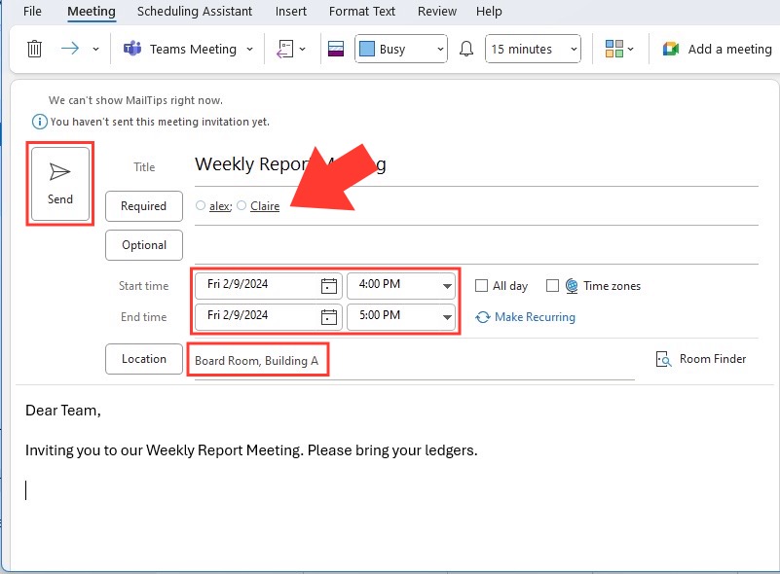
Task: Open the 15 minutes reminder dropdown
Action: click(533, 49)
